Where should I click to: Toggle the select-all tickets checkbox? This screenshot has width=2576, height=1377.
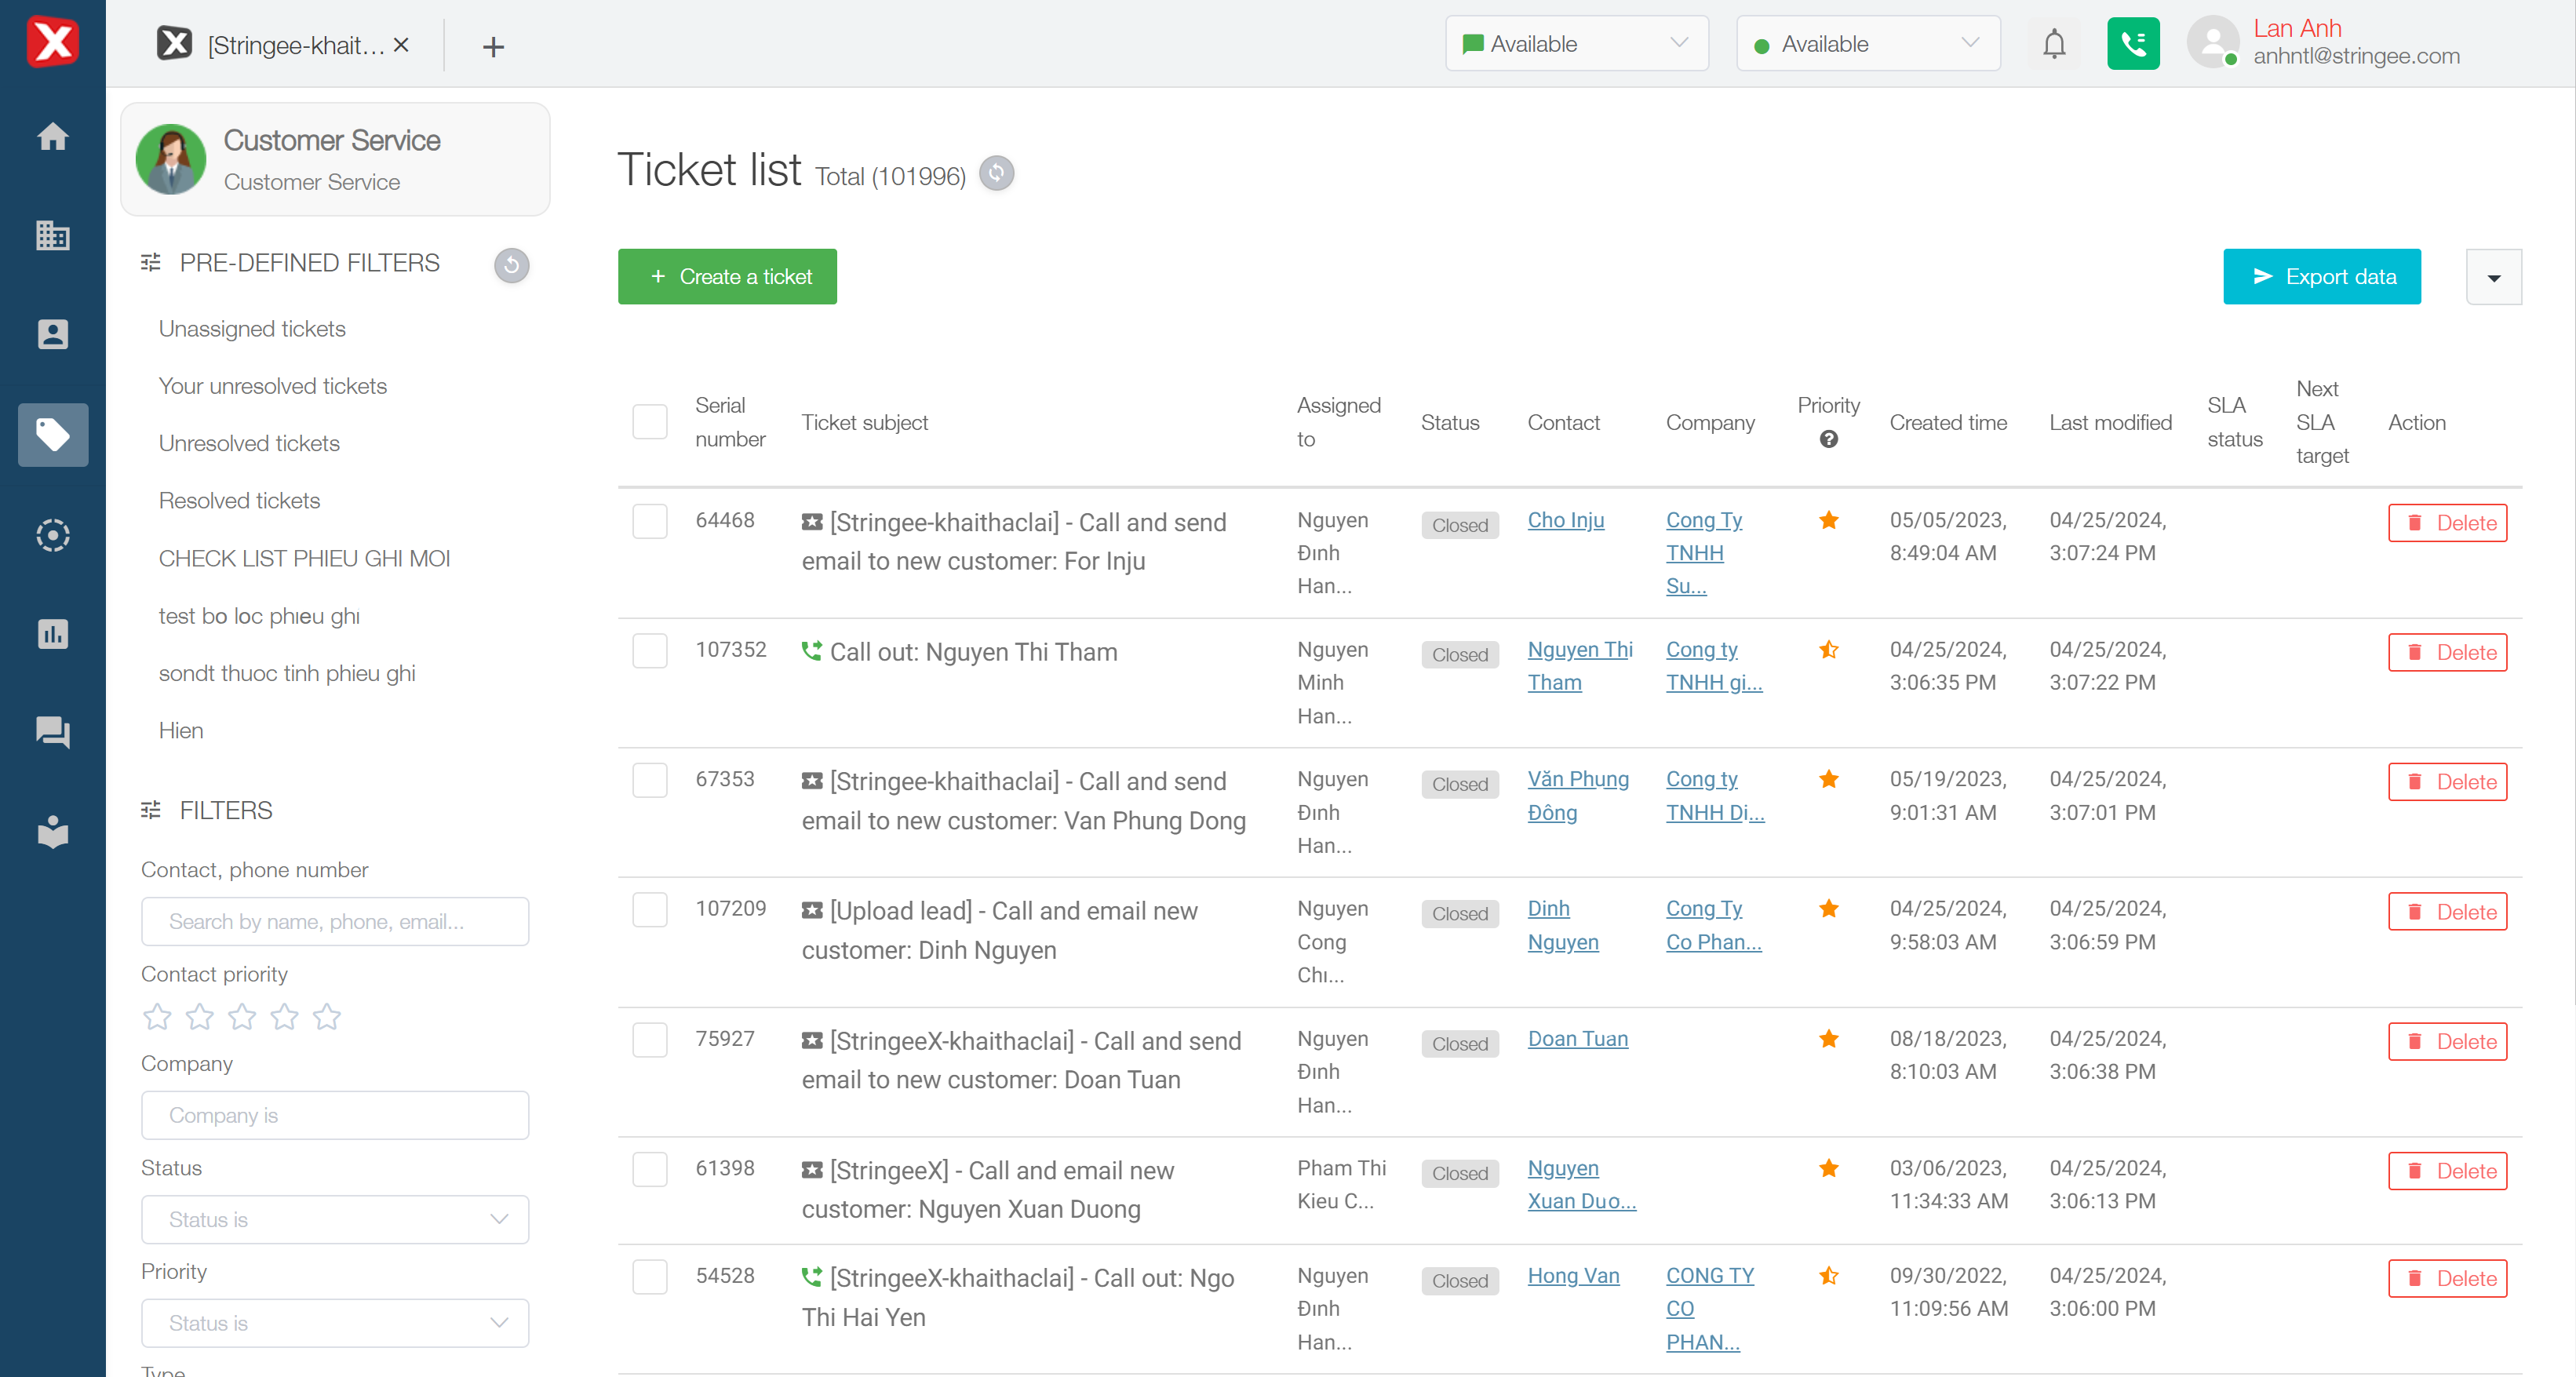(650, 422)
